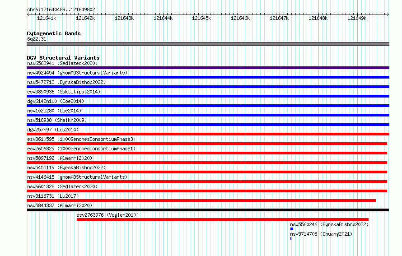Click the small blue nsv5560246 variant block
Viewport: 402px width, 256px height.
pyautogui.click(x=292, y=229)
